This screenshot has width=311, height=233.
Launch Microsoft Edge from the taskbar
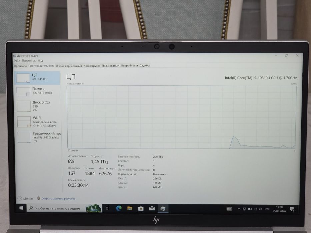tap(119, 208)
